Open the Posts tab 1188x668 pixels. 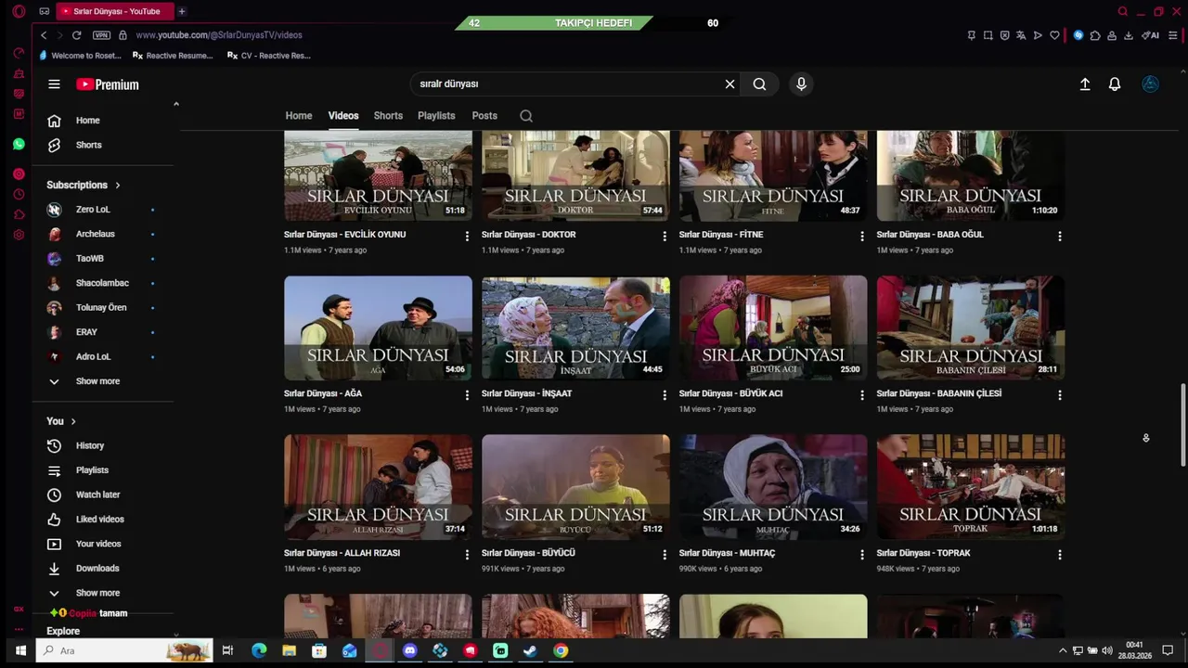(x=484, y=116)
